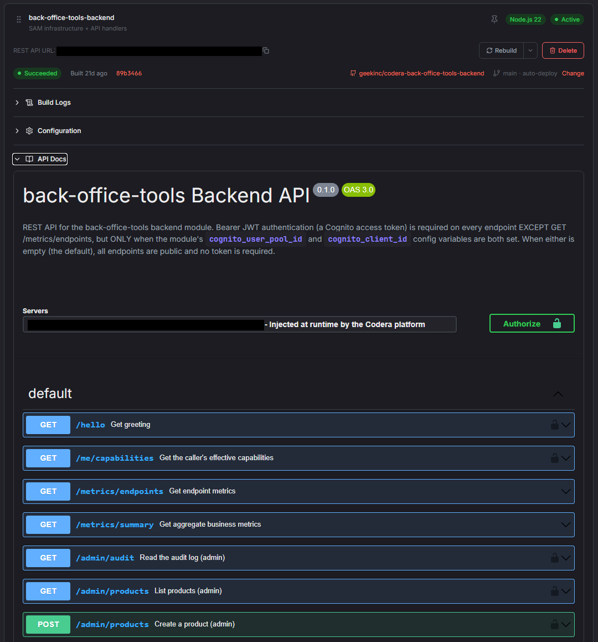Click the Node.js 22 badge

pos(525,19)
